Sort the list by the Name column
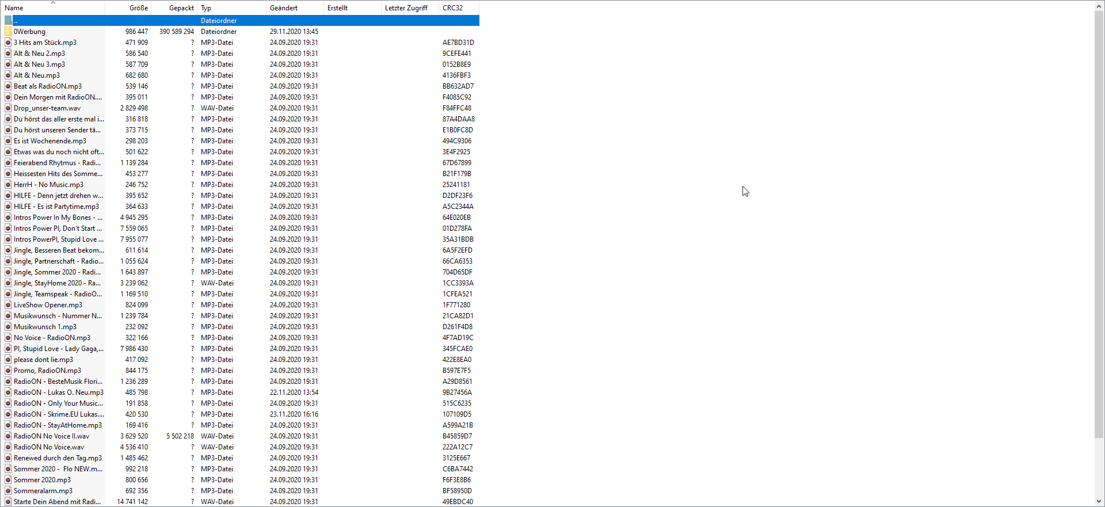Viewport: 1105px width, 507px height. click(14, 8)
